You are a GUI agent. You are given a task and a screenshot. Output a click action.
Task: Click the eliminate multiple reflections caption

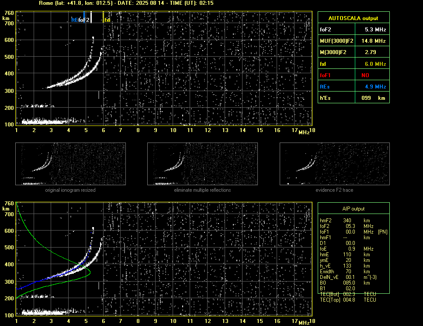(202, 190)
